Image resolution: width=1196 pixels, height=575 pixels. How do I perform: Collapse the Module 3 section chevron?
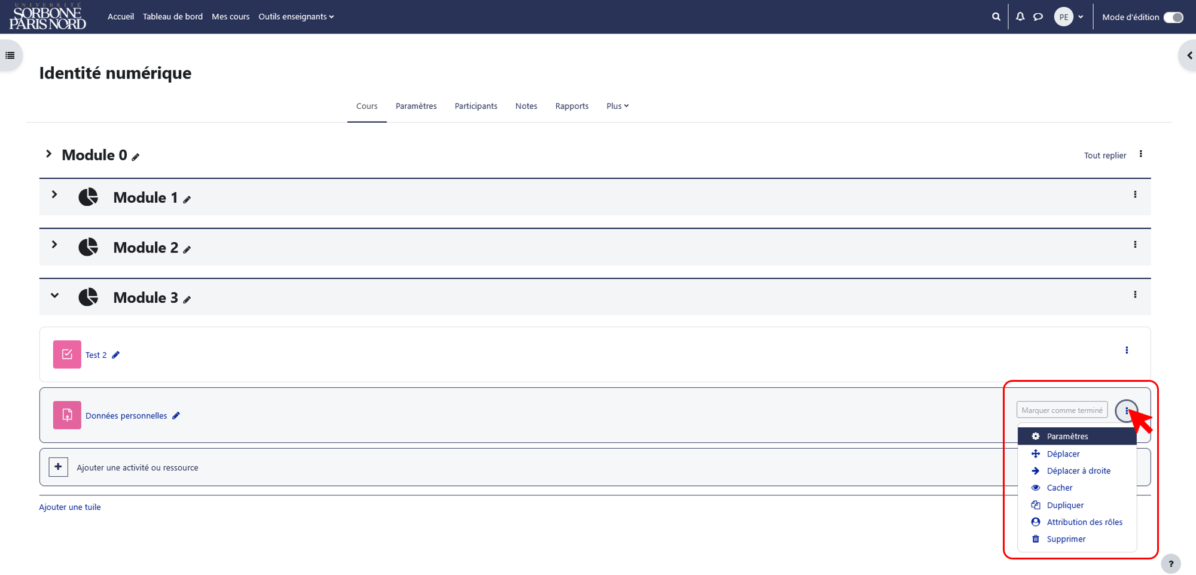(54, 295)
